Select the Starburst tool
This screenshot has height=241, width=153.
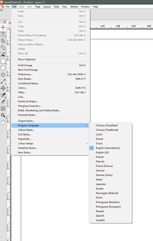coord(3,75)
